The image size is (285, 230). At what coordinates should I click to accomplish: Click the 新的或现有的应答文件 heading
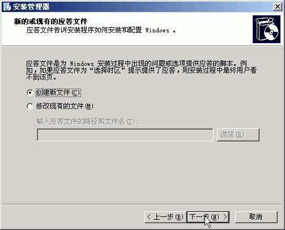point(50,22)
